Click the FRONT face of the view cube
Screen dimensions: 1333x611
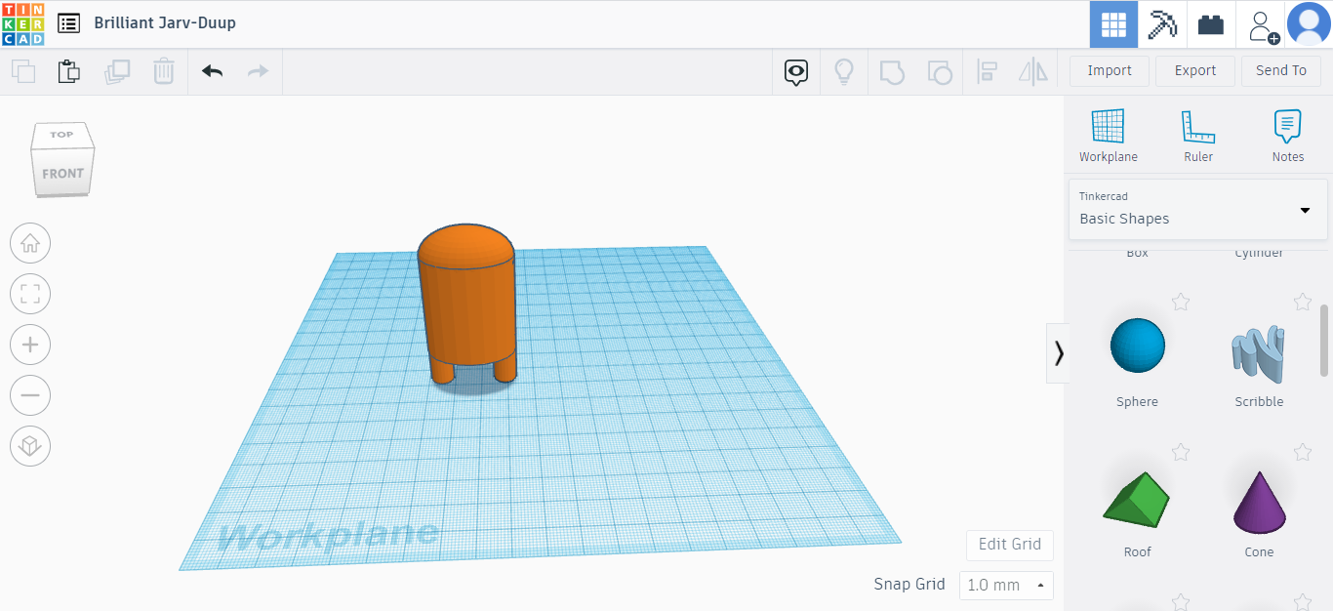[x=62, y=175]
